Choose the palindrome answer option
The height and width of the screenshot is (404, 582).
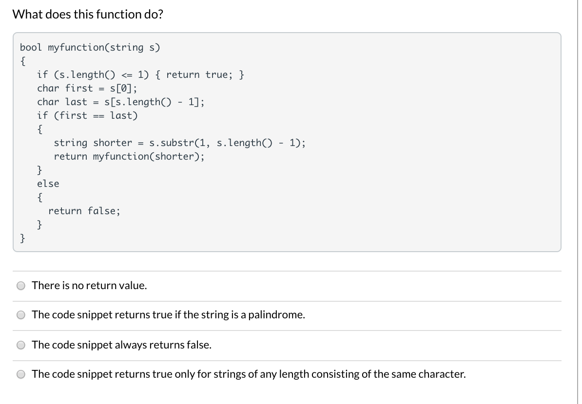tap(21, 315)
